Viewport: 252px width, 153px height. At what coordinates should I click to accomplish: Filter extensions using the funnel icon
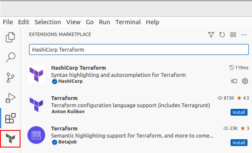(211, 35)
